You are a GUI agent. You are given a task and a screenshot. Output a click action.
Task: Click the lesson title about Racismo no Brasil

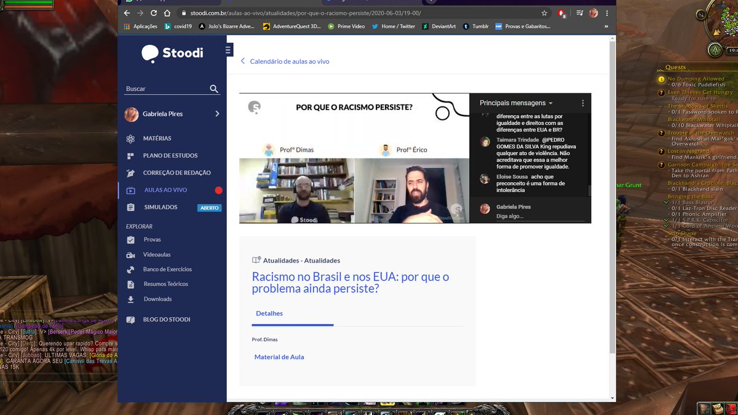click(x=351, y=282)
